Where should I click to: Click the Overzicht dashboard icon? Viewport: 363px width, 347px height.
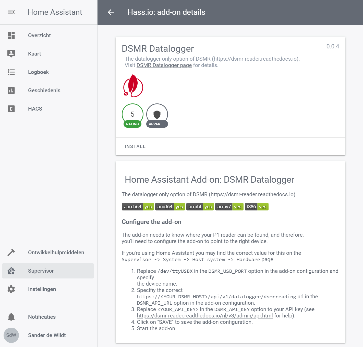[x=11, y=35]
